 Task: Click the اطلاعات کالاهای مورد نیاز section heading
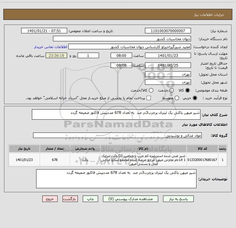click(x=204, y=125)
